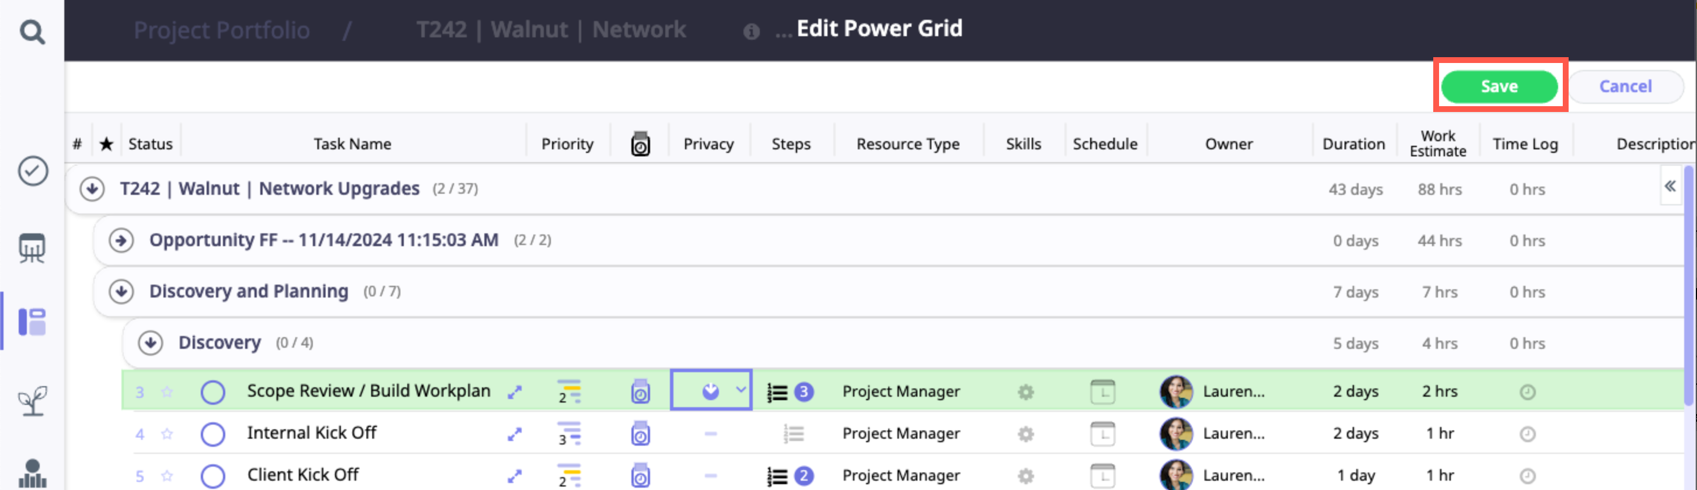Open the privacy dropdown for Scope Review row

tap(741, 391)
